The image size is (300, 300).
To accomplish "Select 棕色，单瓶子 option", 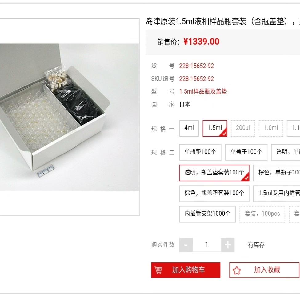I will 277,173.
